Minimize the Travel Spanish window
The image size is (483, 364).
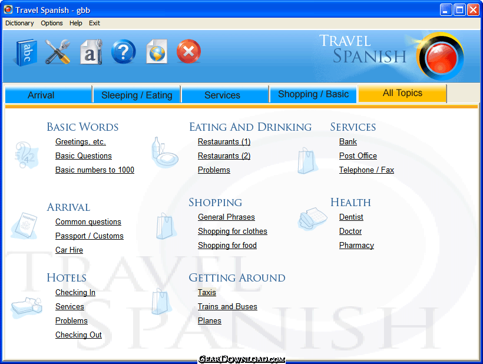(x=445, y=10)
